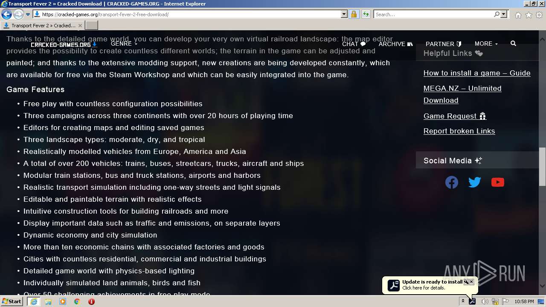The height and width of the screenshot is (307, 546).
Task: Launch Chrome from the taskbar
Action: [77, 301]
